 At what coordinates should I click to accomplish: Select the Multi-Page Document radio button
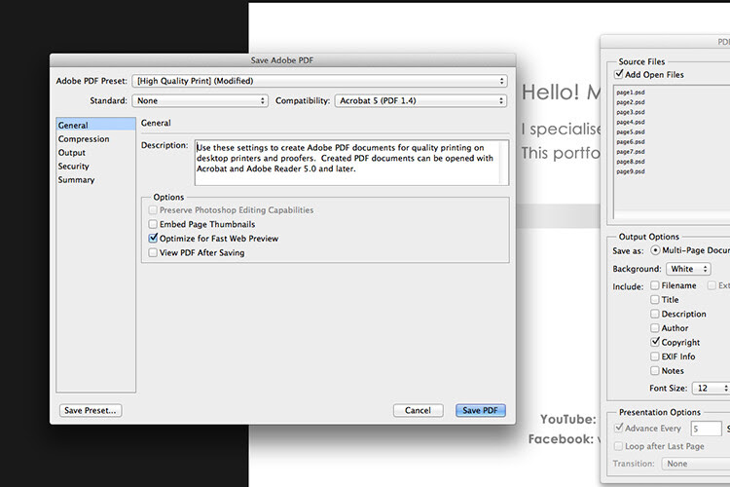pyautogui.click(x=655, y=250)
